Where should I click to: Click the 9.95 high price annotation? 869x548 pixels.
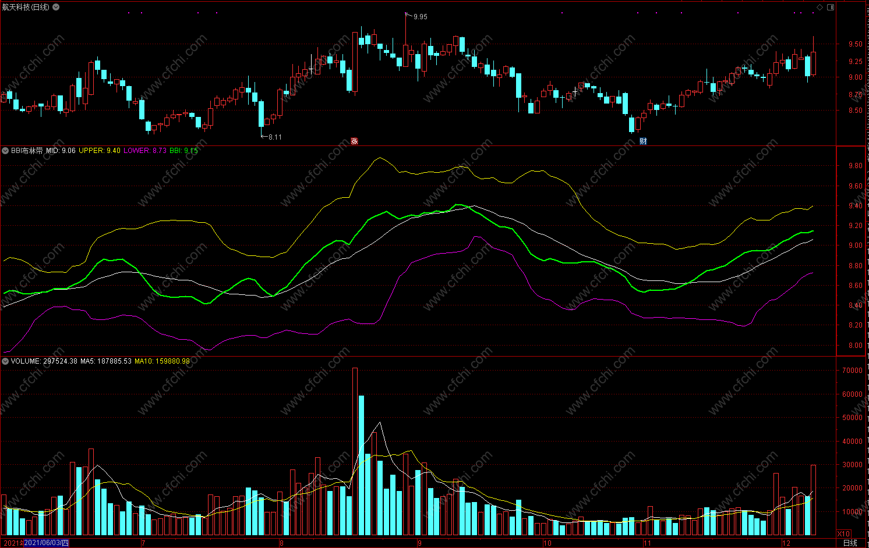pos(420,16)
